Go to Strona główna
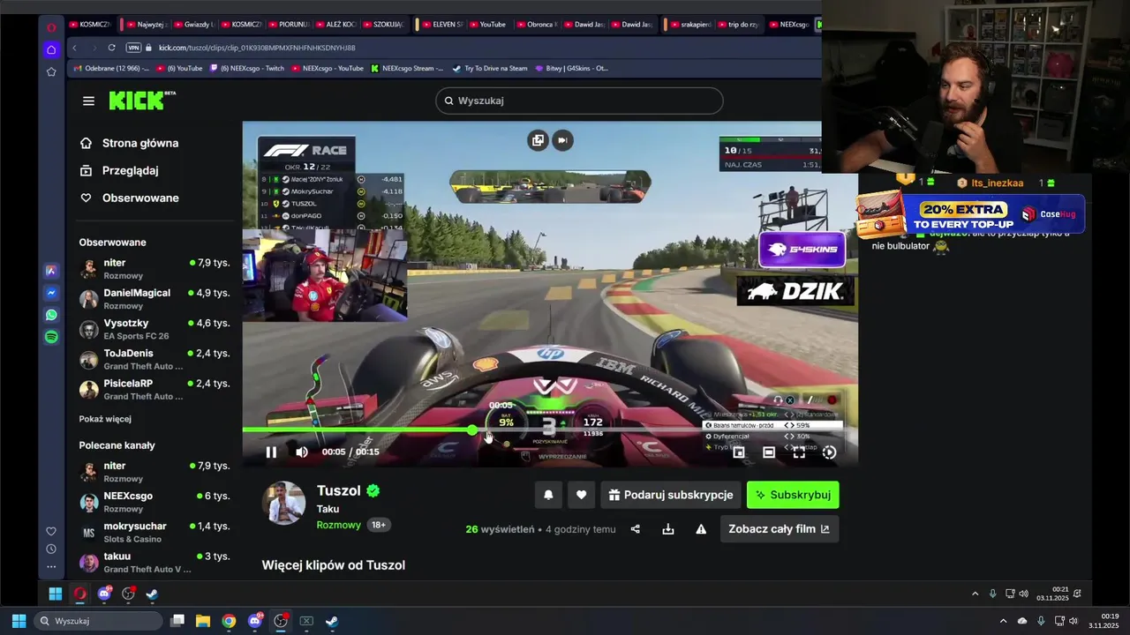Image resolution: width=1130 pixels, height=635 pixels. coord(130,143)
